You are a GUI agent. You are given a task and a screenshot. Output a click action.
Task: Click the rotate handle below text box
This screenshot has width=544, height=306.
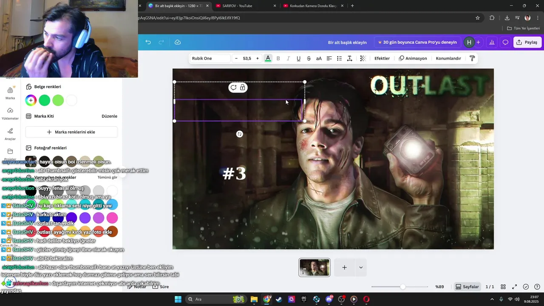click(x=240, y=134)
